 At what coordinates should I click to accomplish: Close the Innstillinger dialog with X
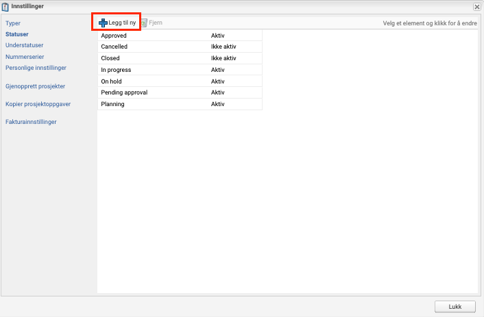click(476, 6)
